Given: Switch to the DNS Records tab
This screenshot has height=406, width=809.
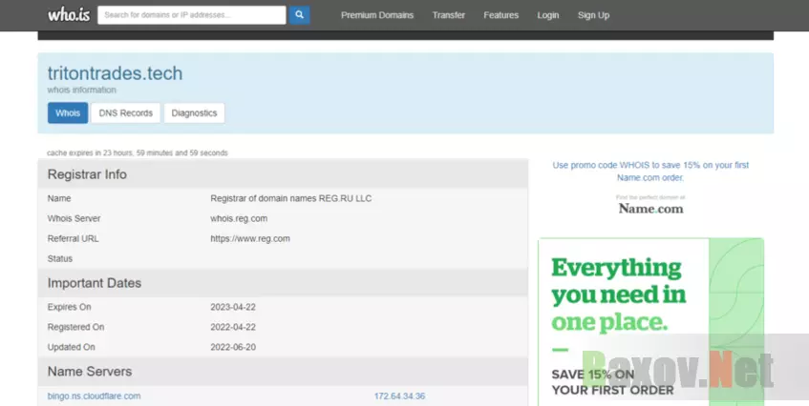Looking at the screenshot, I should (x=126, y=112).
